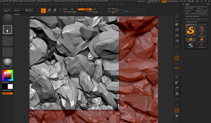Screen dimensions: 211x123
Task: Click the AAHalf icon
Action: tap(177, 41)
